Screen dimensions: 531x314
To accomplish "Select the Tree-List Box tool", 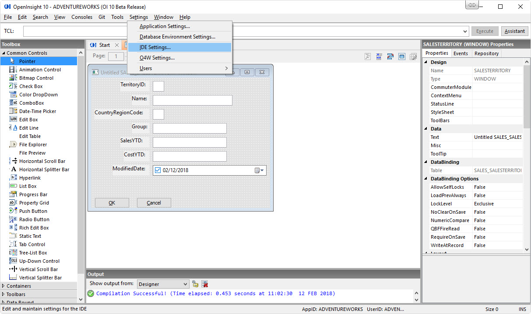I will pos(39,253).
